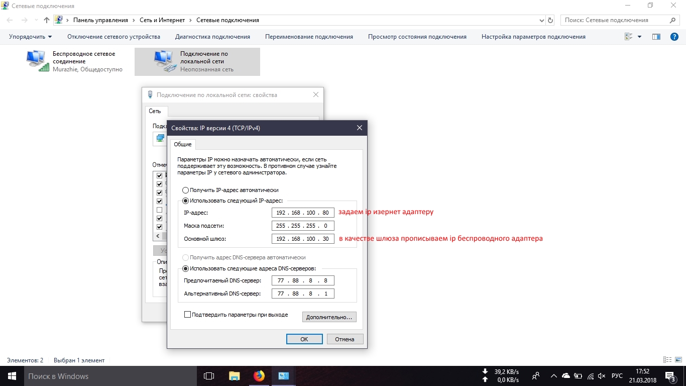Open Task View on the taskbar
Image resolution: width=686 pixels, height=386 pixels.
(209, 376)
